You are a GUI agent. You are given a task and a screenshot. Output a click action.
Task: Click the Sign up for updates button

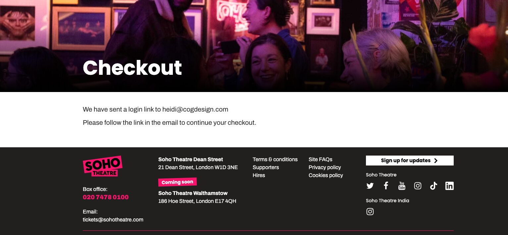(x=410, y=161)
